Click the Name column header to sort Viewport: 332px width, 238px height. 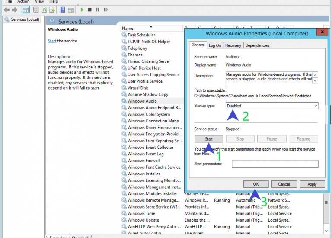pos(151,28)
